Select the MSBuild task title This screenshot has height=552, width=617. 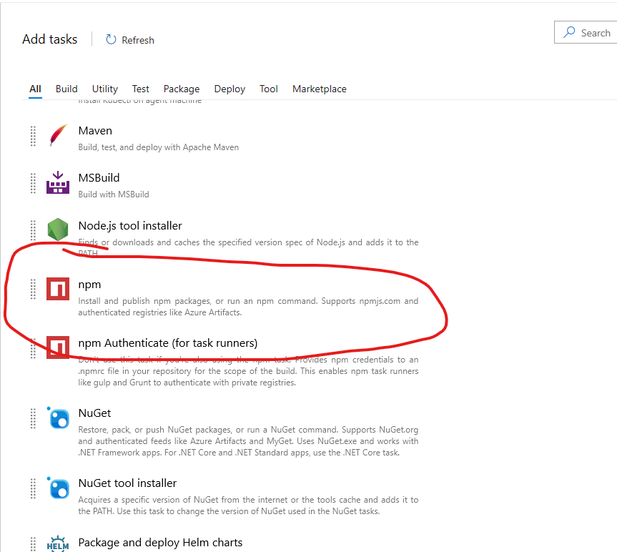coord(99,178)
